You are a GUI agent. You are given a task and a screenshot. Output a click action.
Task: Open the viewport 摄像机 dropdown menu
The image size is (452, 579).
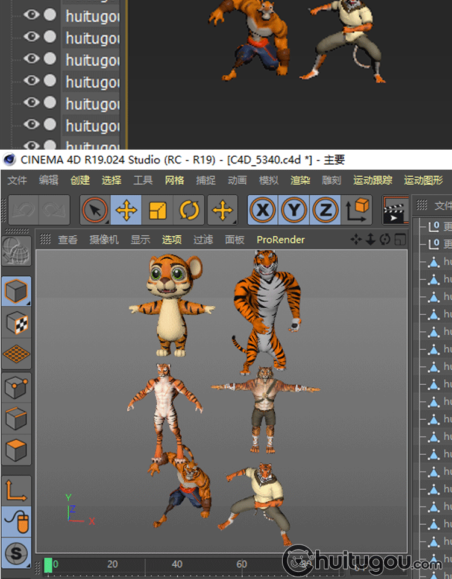(x=104, y=239)
